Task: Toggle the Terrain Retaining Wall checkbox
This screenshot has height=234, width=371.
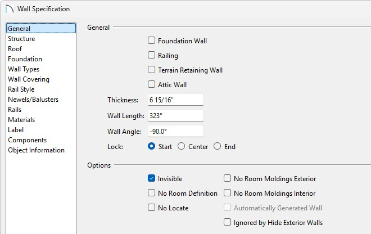Action: [x=151, y=70]
